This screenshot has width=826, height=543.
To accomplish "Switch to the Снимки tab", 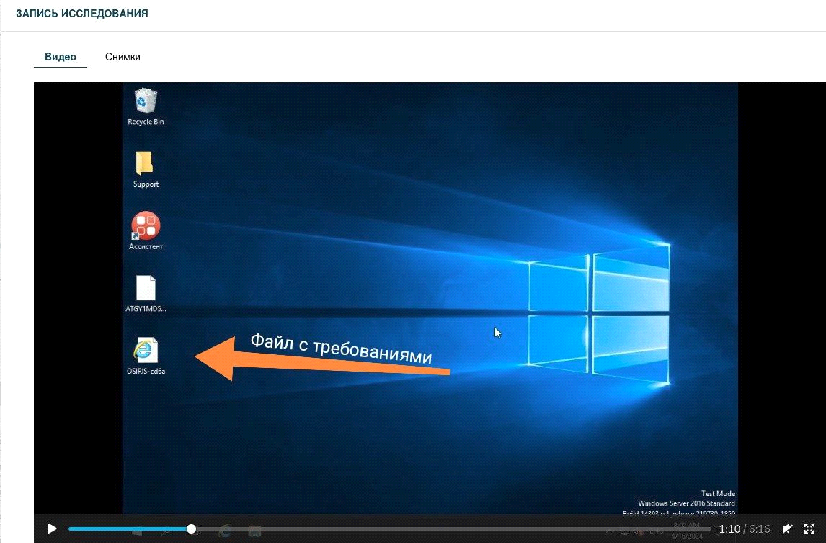I will pos(123,57).
